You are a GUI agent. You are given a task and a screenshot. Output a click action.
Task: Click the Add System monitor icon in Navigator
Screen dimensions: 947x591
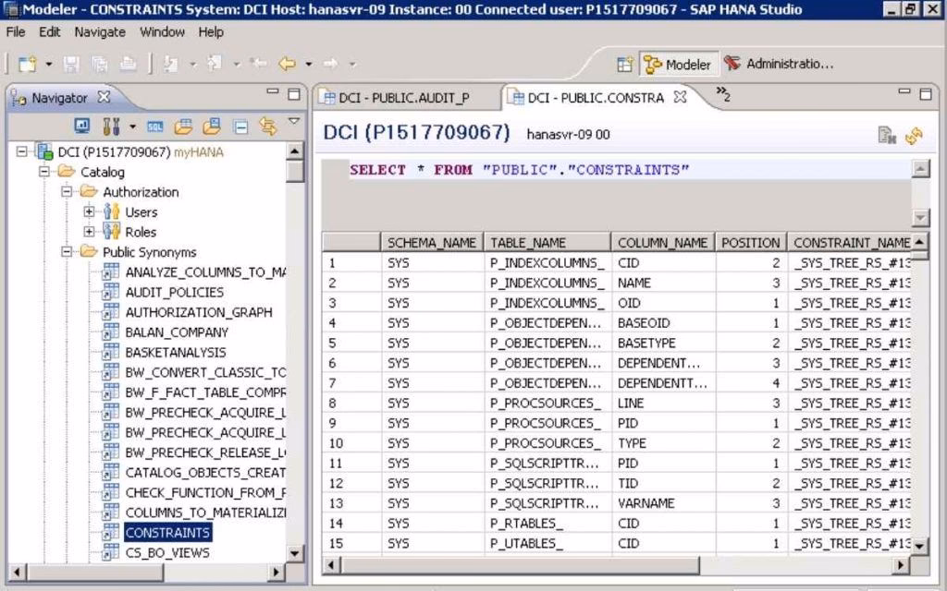click(82, 126)
